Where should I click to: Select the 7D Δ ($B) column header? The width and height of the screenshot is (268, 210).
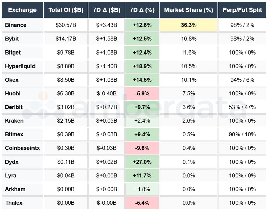pos(106,10)
